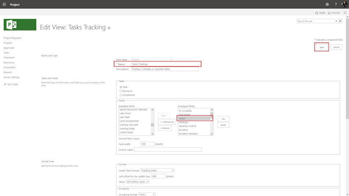Select the Task table radio button
Viewport: 349px width, 196px height.
121,87
